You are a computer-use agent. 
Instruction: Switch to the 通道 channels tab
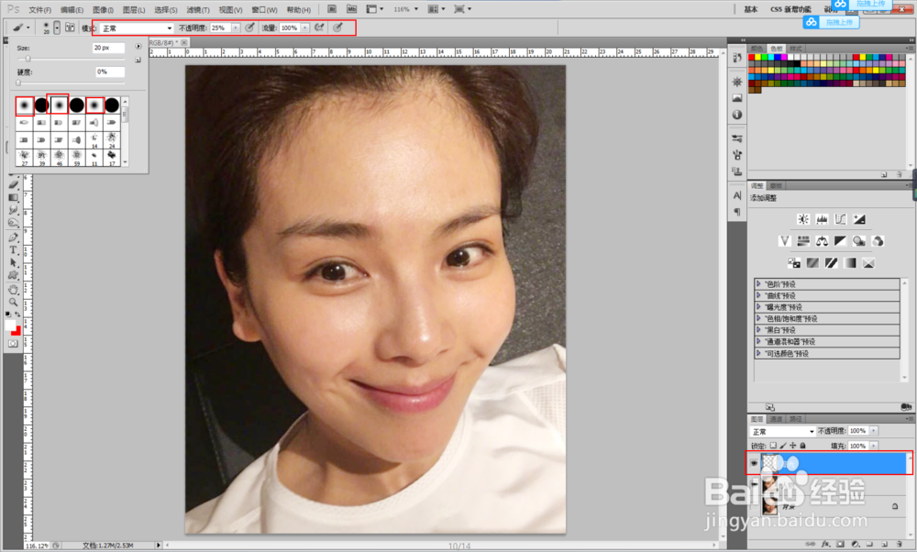[776, 419]
